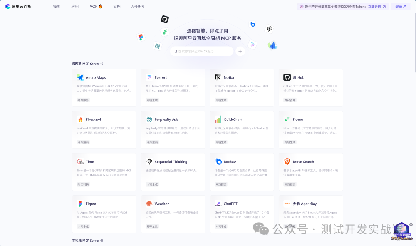Open the API参考 menu item

coord(138,7)
